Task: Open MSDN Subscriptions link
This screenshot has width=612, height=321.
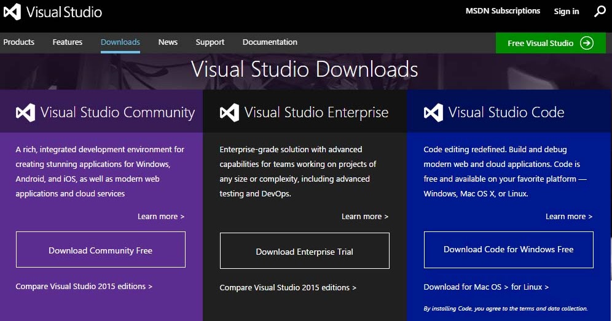Action: point(503,11)
